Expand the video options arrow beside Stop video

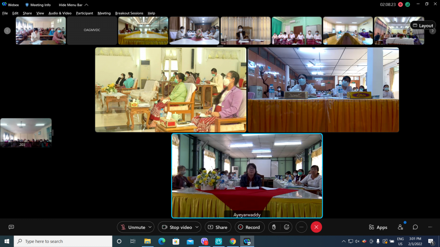[x=197, y=227]
